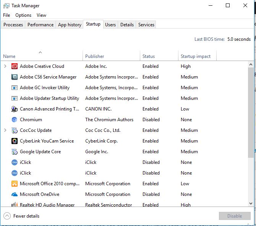Click the CyberLink Corp. publisher cell
This screenshot has width=256, height=226.
click(101, 141)
